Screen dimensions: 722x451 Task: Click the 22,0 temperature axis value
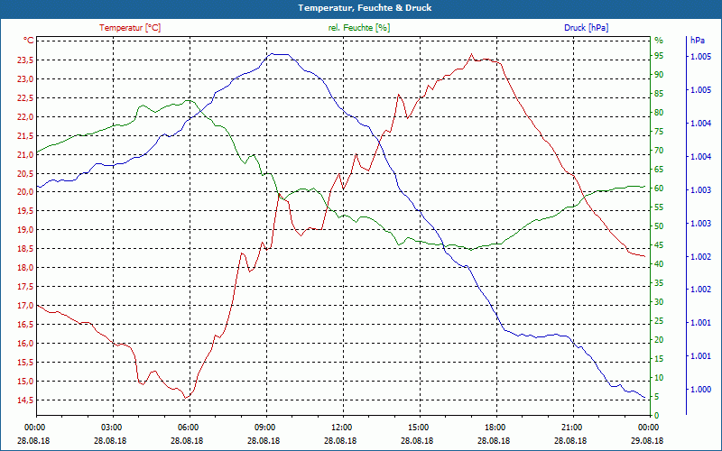point(25,116)
